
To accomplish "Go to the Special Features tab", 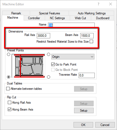I will 49,13.
